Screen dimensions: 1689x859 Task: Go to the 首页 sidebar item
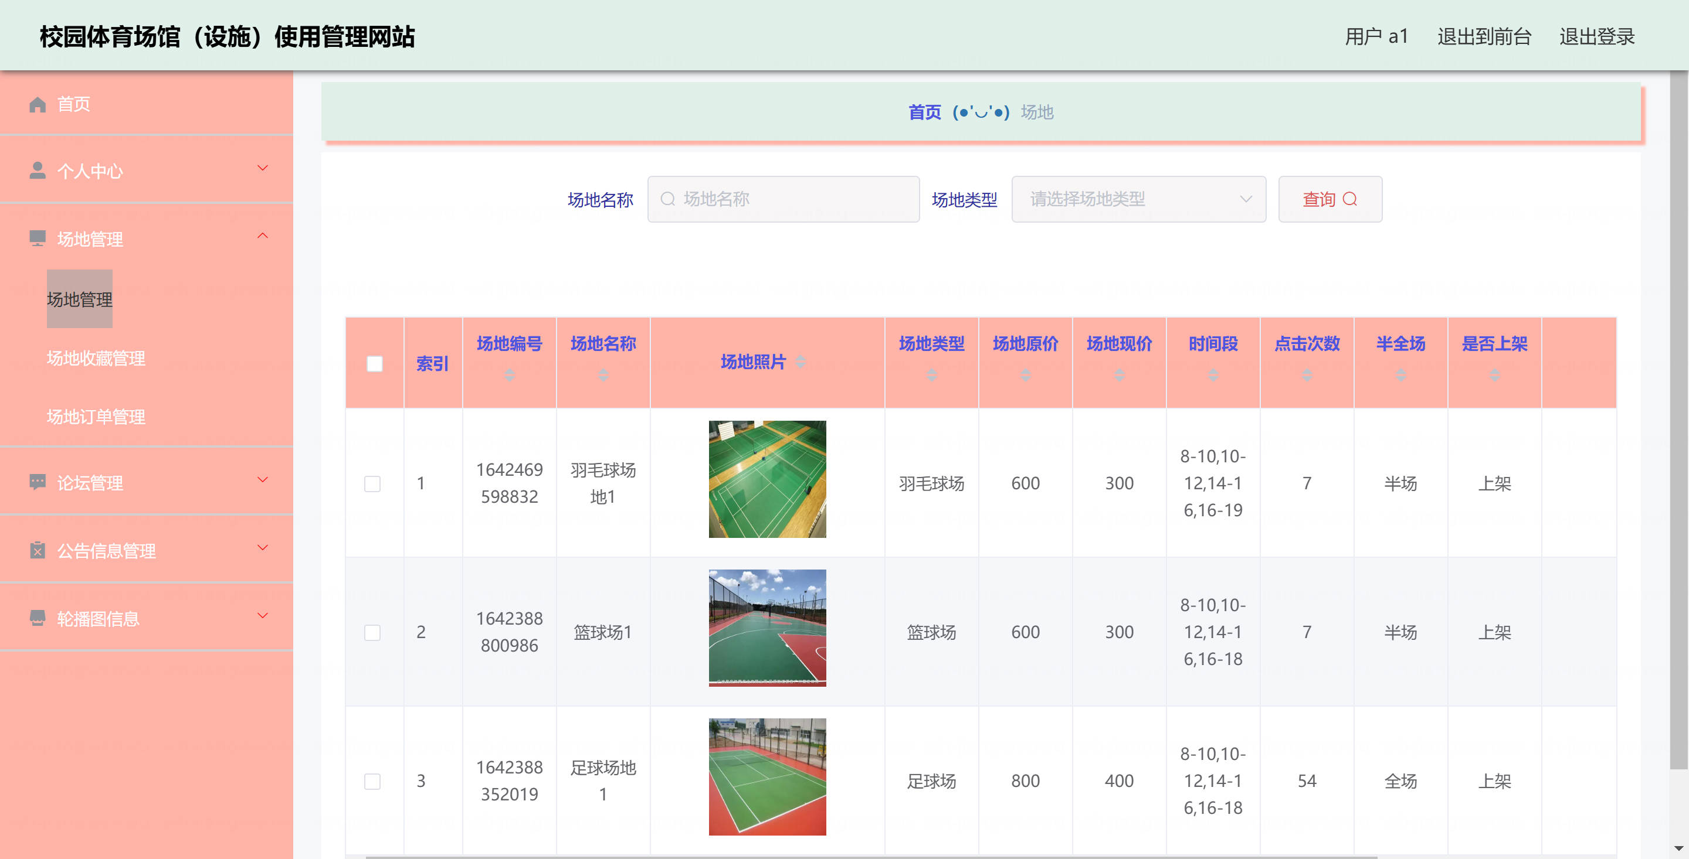click(146, 104)
